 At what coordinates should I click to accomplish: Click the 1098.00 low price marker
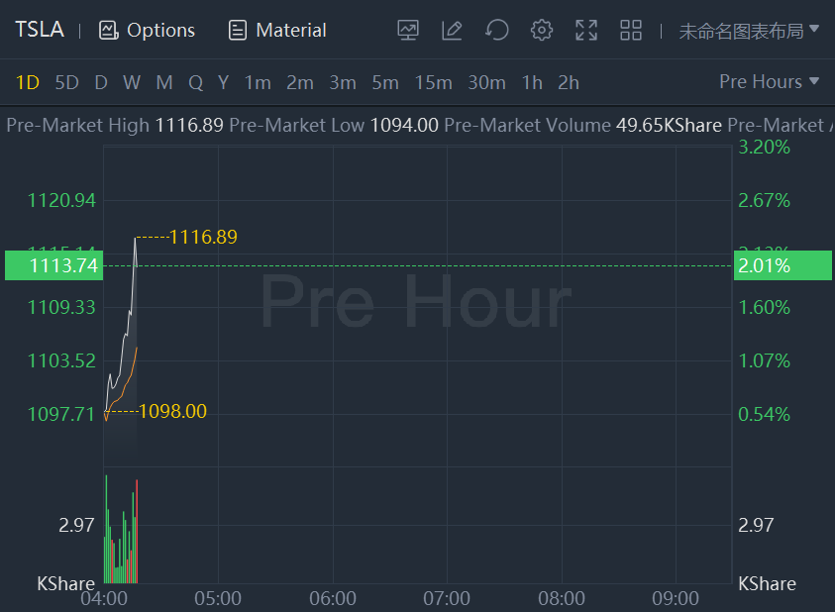point(172,411)
